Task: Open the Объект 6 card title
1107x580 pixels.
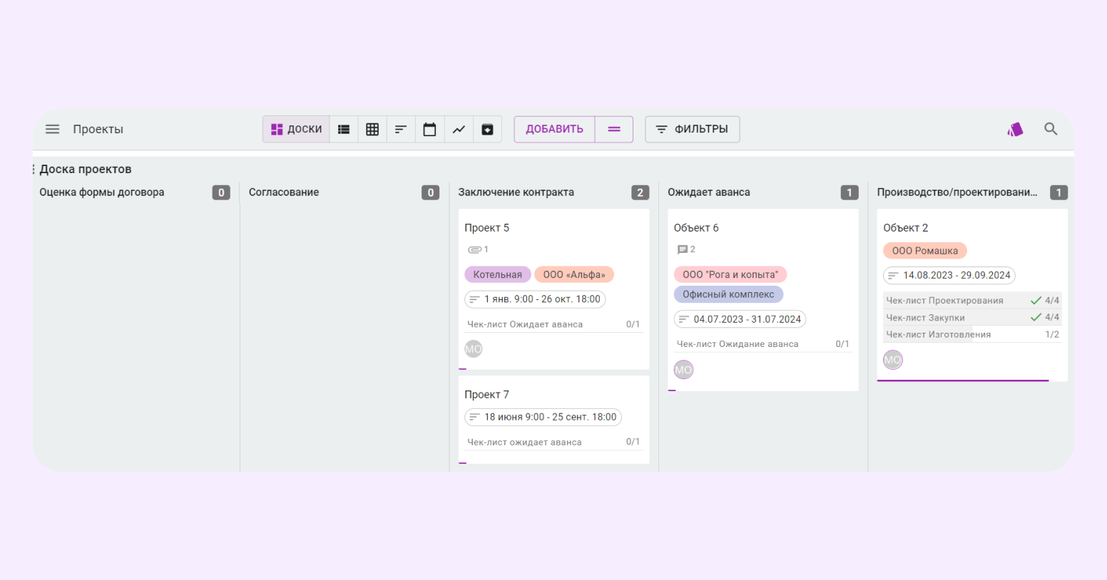Action: coord(696,228)
